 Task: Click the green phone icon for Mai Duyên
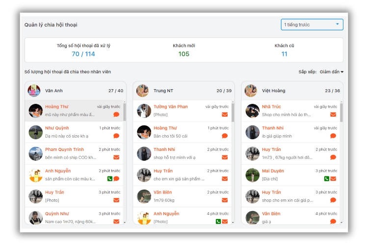[327, 179]
